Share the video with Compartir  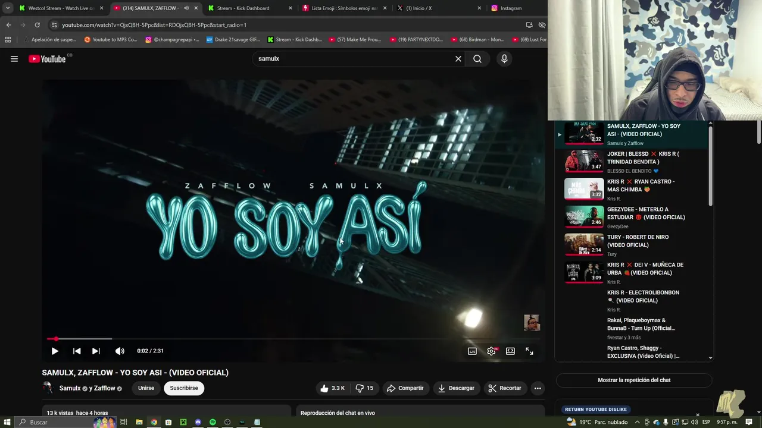pos(405,388)
